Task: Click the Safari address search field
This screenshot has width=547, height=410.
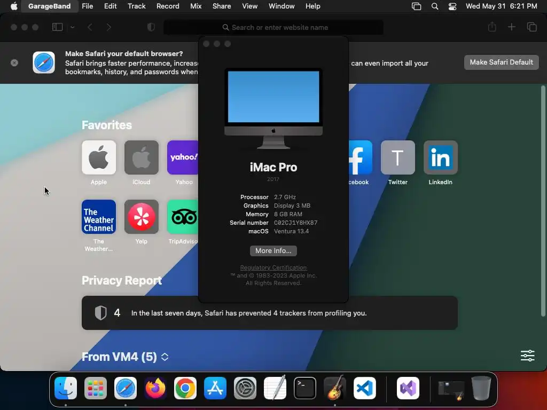Action: [273, 27]
